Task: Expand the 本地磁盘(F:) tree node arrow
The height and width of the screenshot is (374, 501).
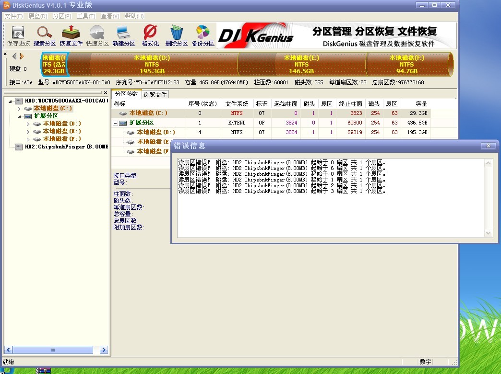Action: click(x=28, y=139)
